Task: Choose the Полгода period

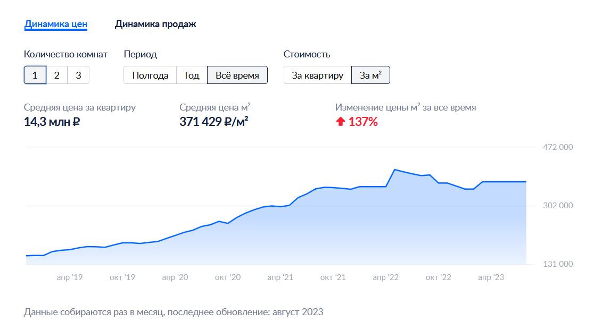Action: (x=150, y=75)
